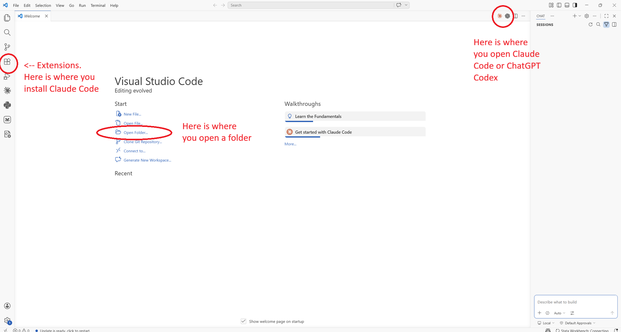Select the Source Control icon
This screenshot has width=621, height=332.
[x=7, y=47]
